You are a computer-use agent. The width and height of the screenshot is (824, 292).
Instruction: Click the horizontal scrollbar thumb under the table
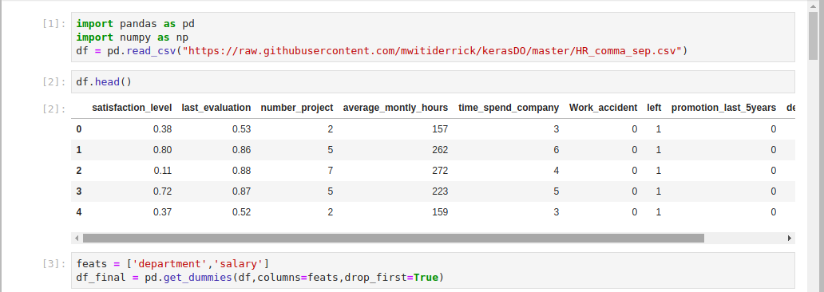393,239
